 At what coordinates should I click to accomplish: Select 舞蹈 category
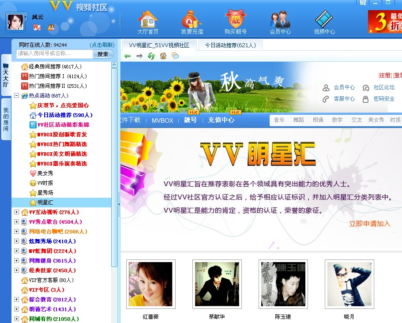click(298, 120)
